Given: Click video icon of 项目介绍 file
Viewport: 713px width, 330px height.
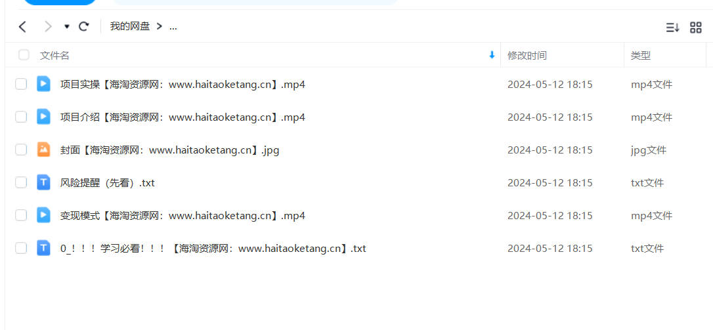Looking at the screenshot, I should click(x=43, y=117).
